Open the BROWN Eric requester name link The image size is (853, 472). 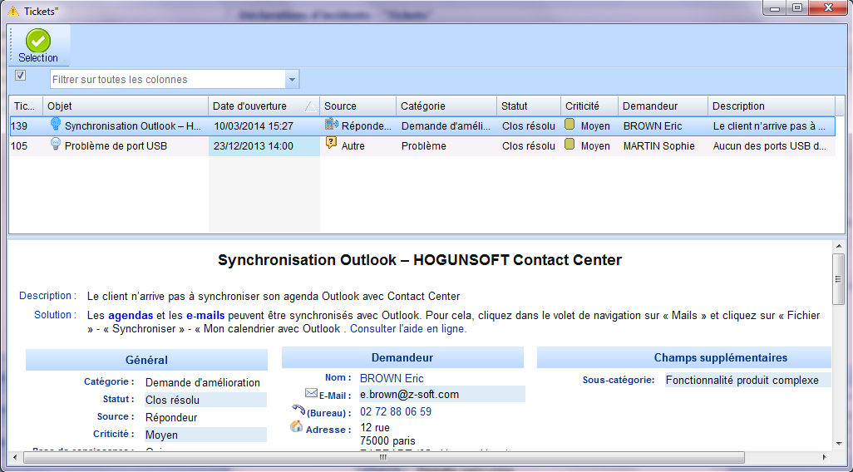point(392,378)
